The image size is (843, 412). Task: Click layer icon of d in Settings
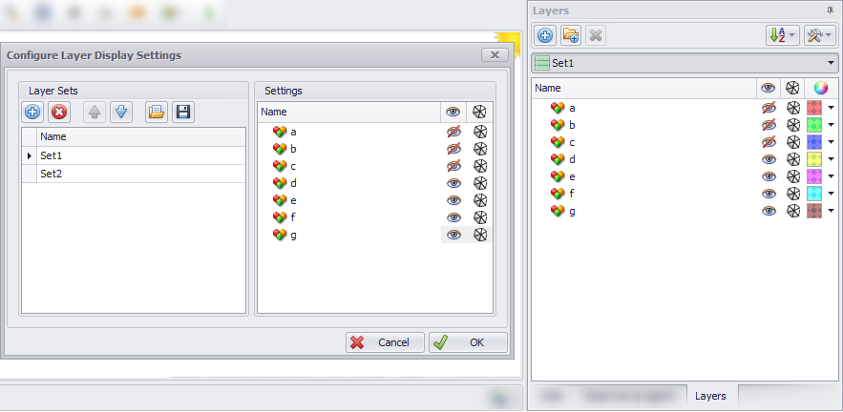tap(280, 183)
